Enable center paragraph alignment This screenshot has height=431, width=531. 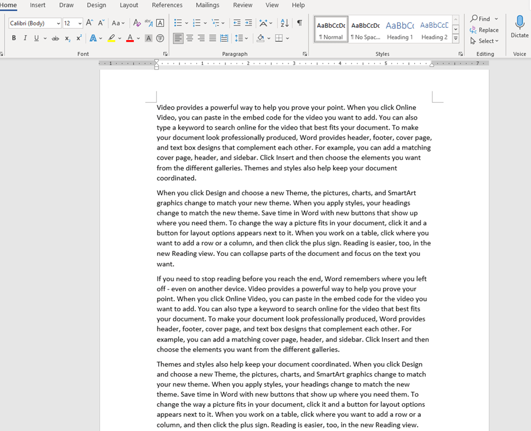[x=189, y=38]
